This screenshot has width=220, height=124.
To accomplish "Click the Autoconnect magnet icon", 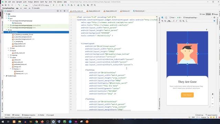I will 165,21.
